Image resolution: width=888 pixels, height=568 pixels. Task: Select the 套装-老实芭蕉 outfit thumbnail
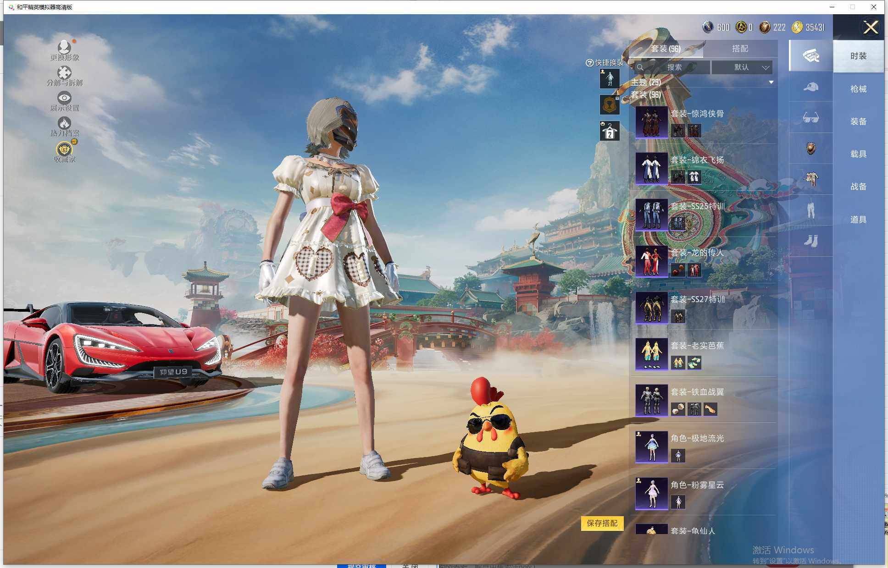651,353
